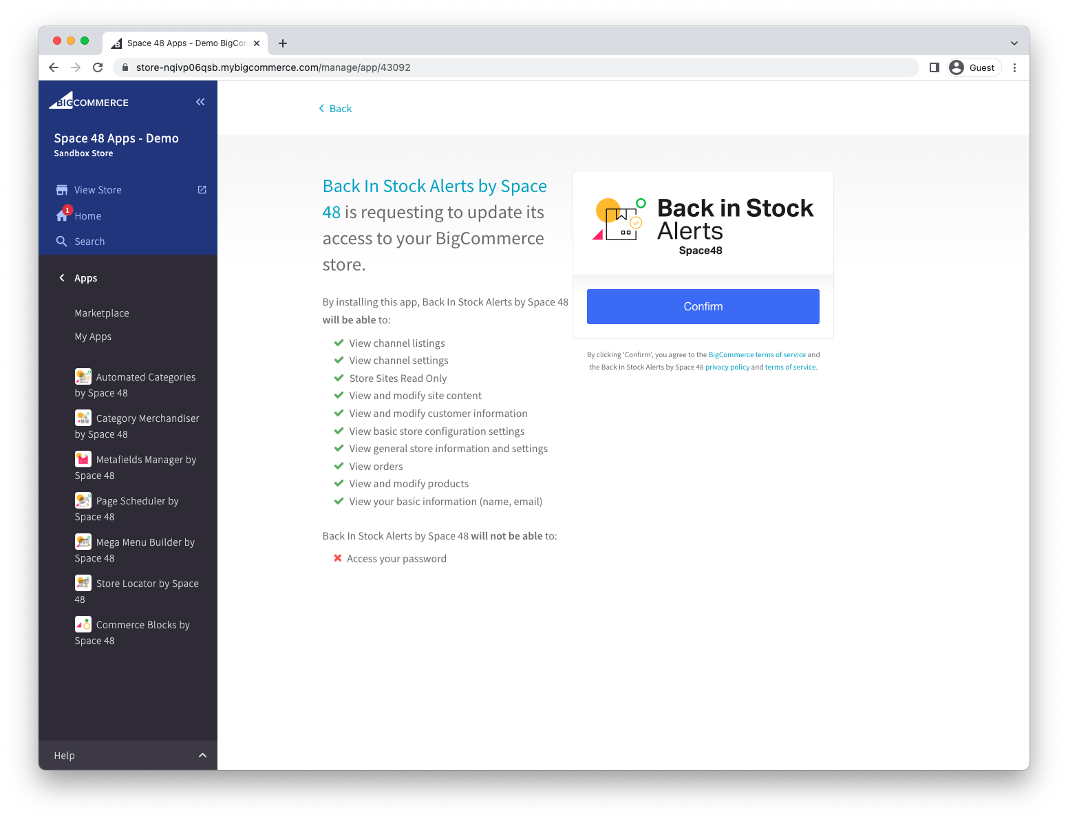Reload the page

pyautogui.click(x=98, y=67)
